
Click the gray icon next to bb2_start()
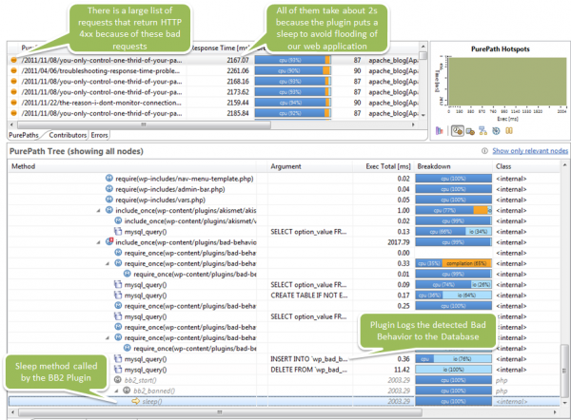(x=118, y=380)
